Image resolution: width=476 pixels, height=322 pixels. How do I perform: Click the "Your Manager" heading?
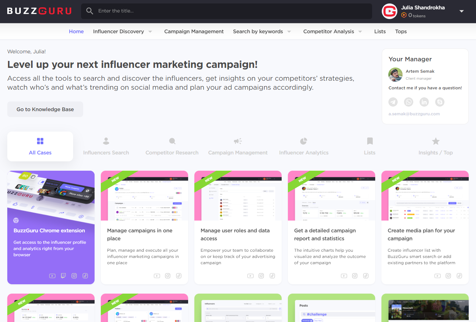(x=410, y=59)
